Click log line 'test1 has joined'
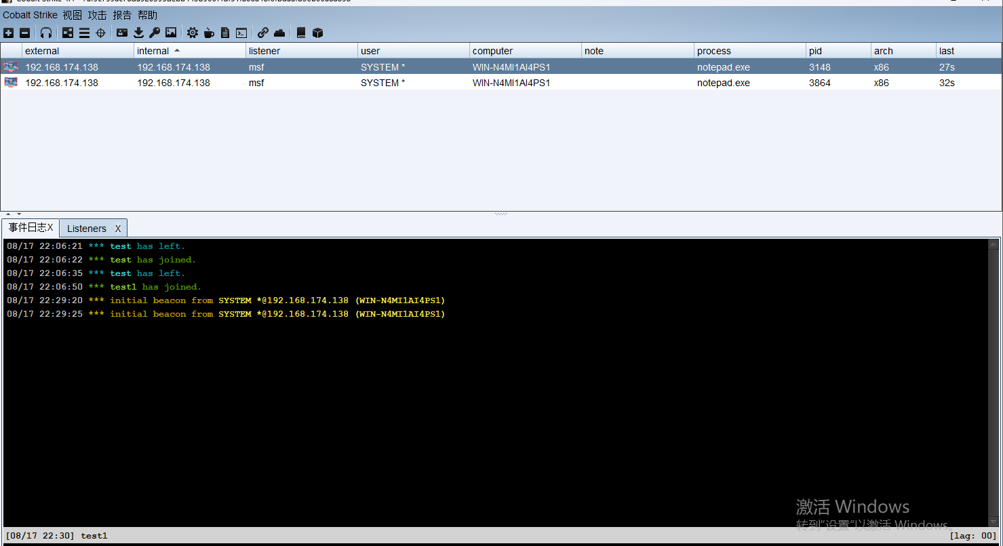 point(104,287)
